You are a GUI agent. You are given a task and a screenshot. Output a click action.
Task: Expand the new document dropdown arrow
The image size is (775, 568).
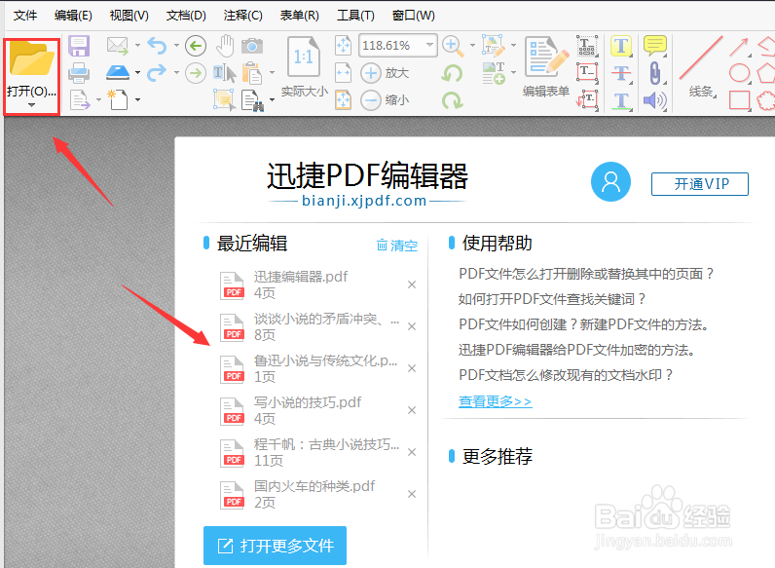137,100
